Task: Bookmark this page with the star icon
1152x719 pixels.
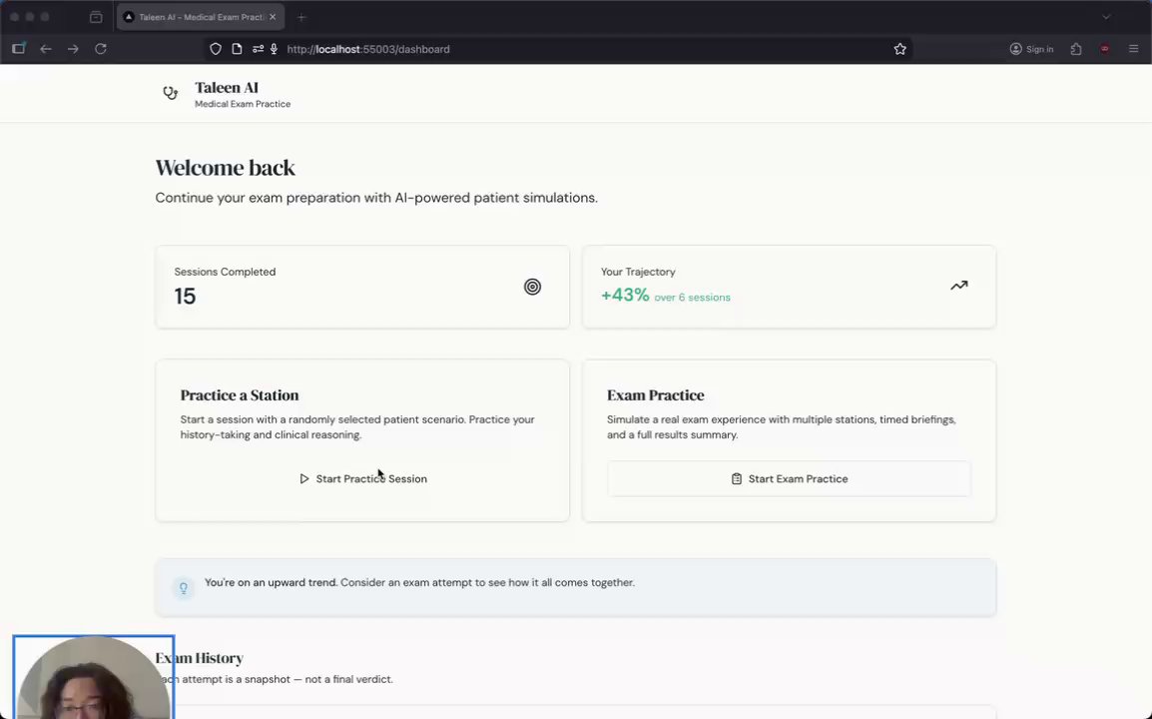Action: [x=899, y=49]
